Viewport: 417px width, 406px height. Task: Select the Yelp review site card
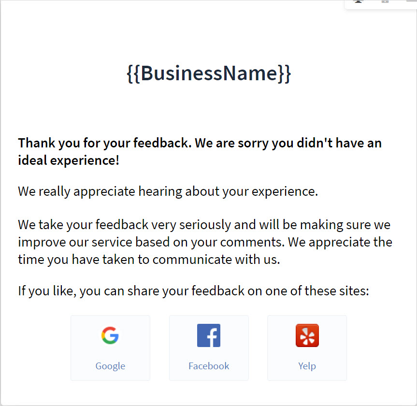point(307,348)
